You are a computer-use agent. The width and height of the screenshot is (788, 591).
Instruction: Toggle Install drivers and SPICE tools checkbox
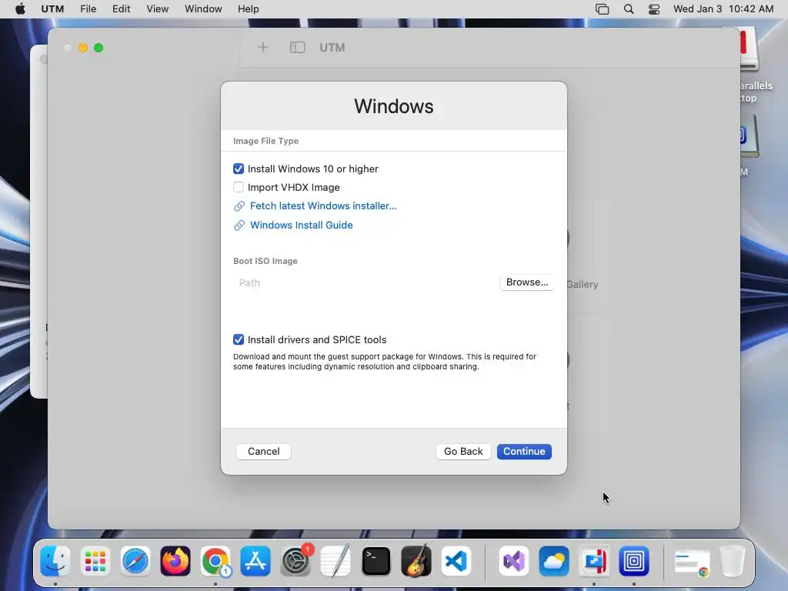point(239,339)
